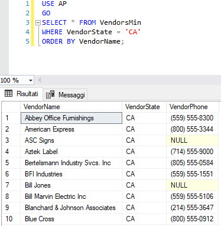
Task: Click CA state cell in Blue Cross row
Action: click(144, 219)
